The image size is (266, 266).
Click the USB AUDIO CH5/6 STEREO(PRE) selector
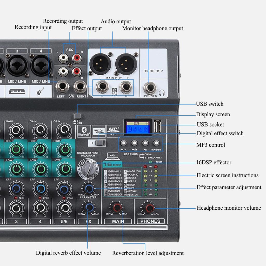click(x=142, y=155)
